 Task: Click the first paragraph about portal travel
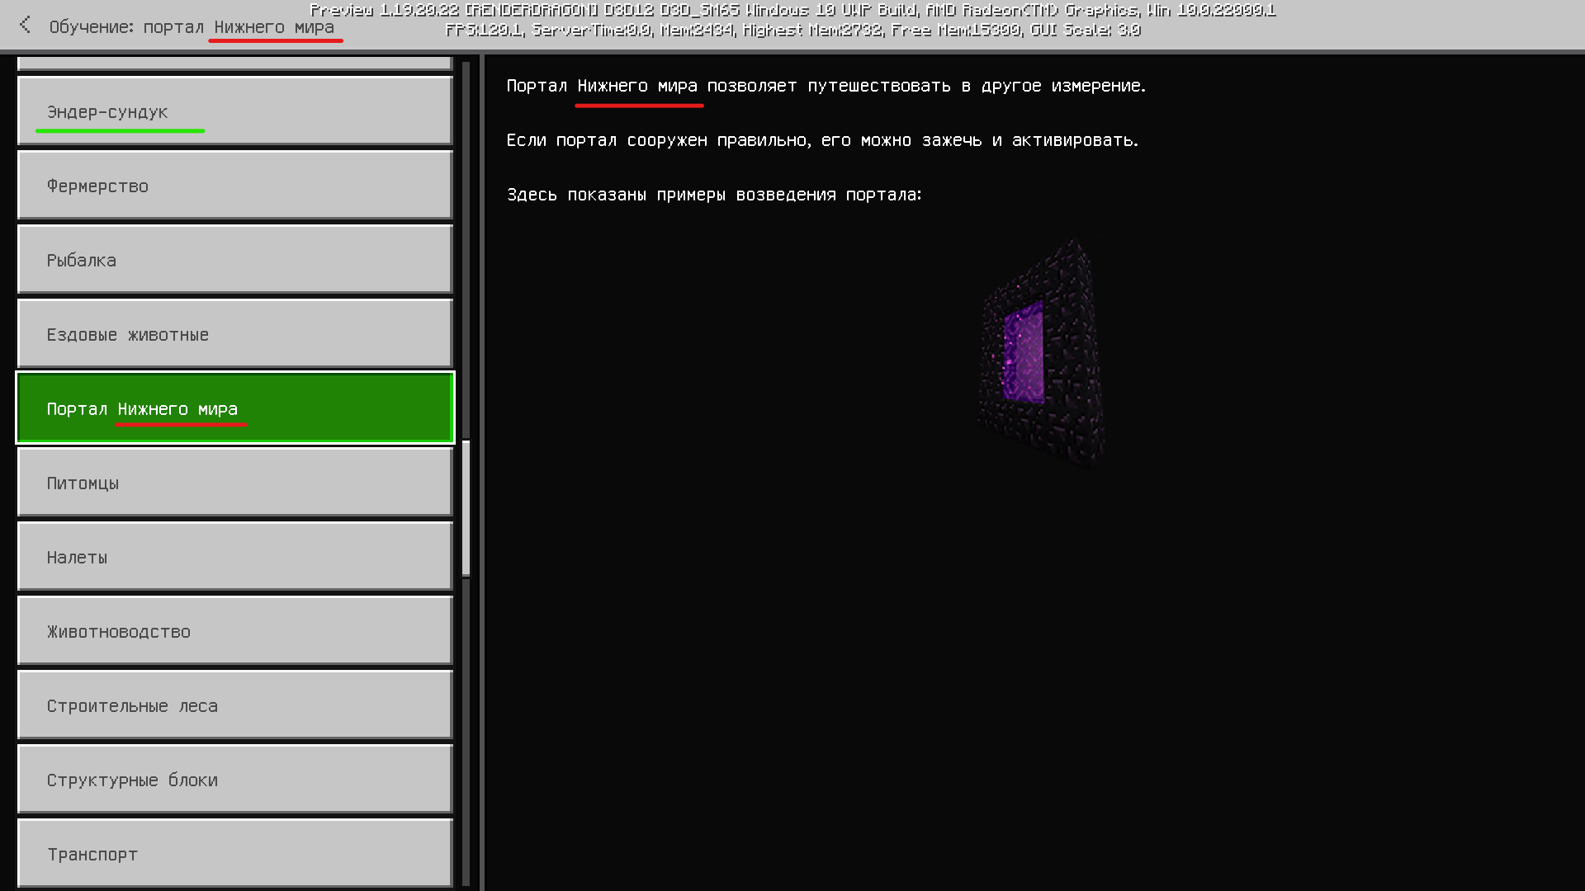[x=826, y=86]
